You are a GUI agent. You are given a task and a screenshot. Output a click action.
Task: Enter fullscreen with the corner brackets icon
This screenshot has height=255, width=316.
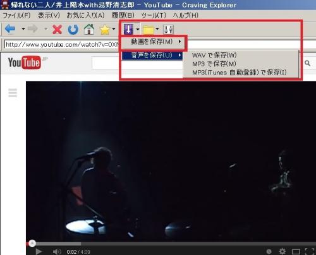click(310, 251)
